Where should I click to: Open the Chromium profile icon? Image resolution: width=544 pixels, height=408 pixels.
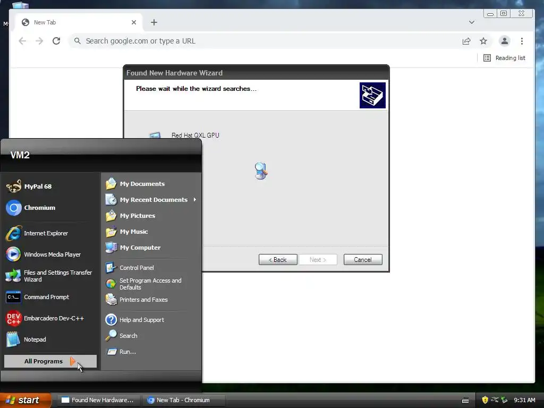[505, 41]
